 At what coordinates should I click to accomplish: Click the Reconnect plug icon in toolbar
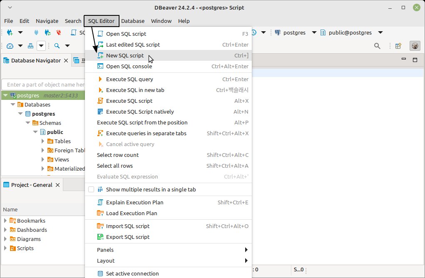(x=47, y=32)
